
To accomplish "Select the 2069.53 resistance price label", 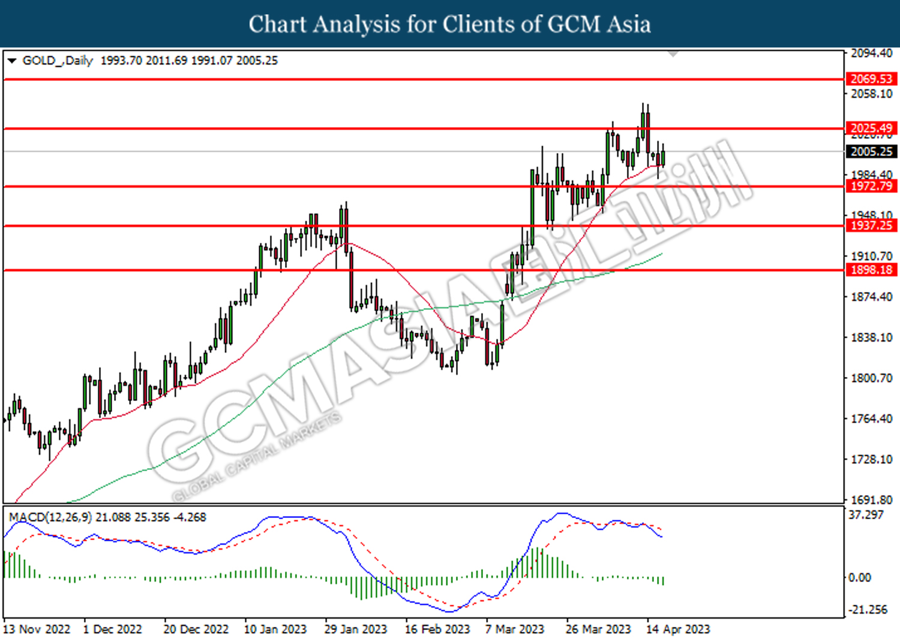I will [871, 79].
